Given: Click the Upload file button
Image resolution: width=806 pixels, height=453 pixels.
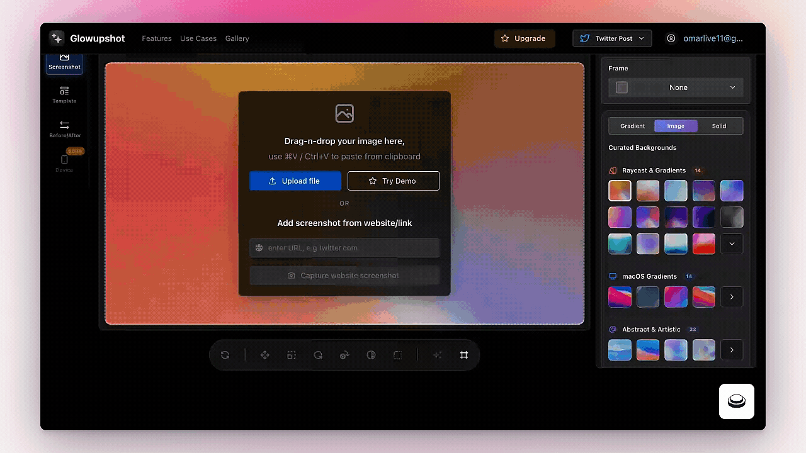Looking at the screenshot, I should 295,181.
